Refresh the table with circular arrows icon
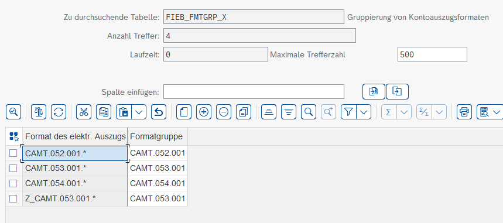The image size is (503, 223). click(59, 112)
